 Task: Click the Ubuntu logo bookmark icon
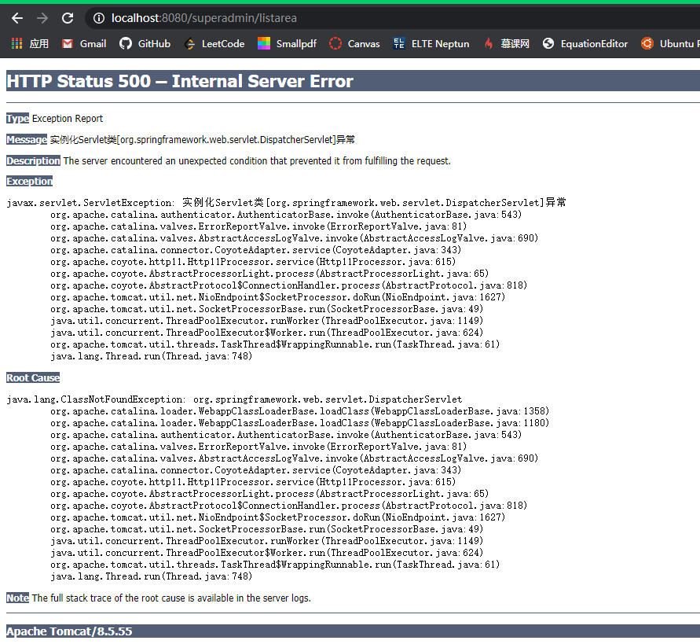[x=647, y=44]
